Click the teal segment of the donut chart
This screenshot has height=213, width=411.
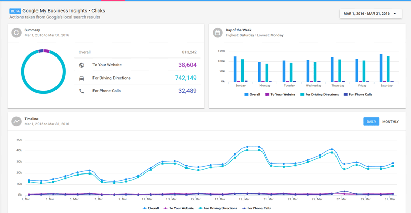(x=43, y=92)
